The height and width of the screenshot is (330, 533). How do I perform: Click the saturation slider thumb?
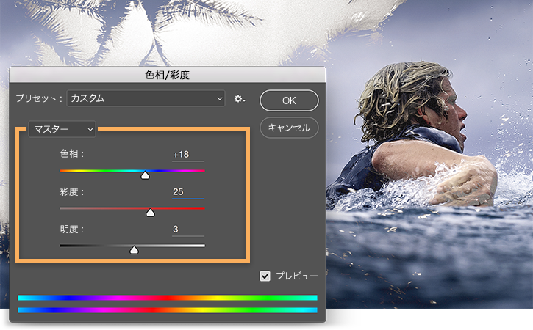150,213
